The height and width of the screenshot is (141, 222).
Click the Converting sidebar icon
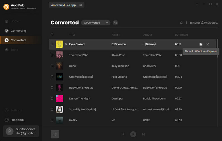tap(7, 31)
